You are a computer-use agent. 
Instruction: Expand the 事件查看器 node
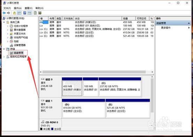tap(8, 30)
